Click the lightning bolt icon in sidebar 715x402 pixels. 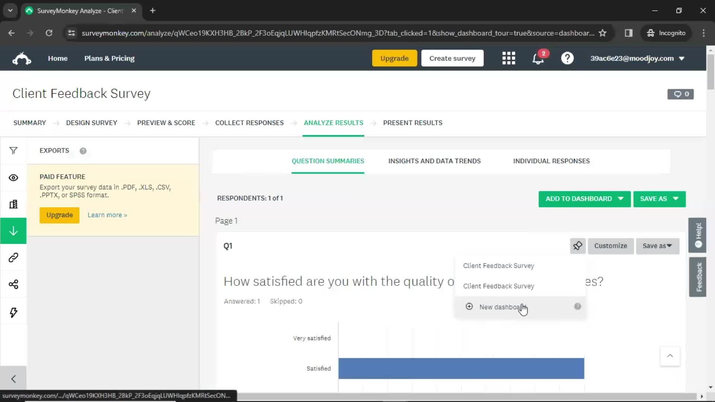[x=13, y=312]
